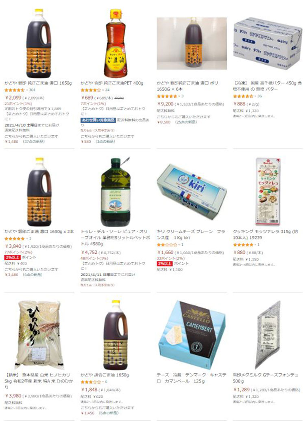
Task: Select the Takanashi butter 450g box image
Action: pyautogui.click(x=268, y=43)
